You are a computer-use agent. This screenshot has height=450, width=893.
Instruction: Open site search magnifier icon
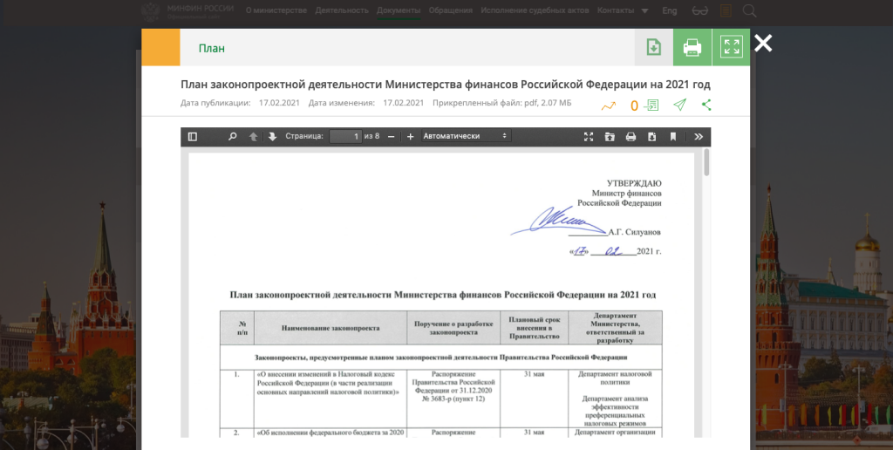[749, 10]
